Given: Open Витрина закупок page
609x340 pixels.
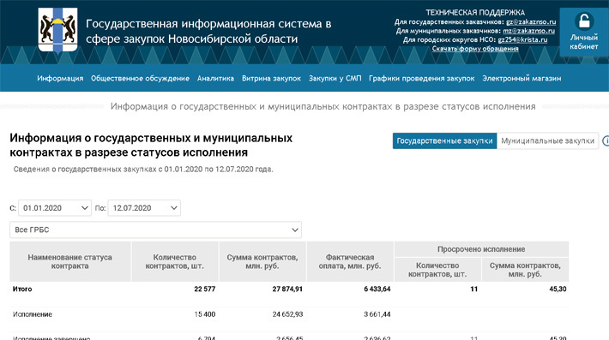Looking at the screenshot, I should point(272,78).
